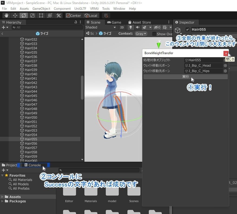The width and height of the screenshot is (237, 214).
Task: Select the combined Transform tool
Action: pos(50,15)
